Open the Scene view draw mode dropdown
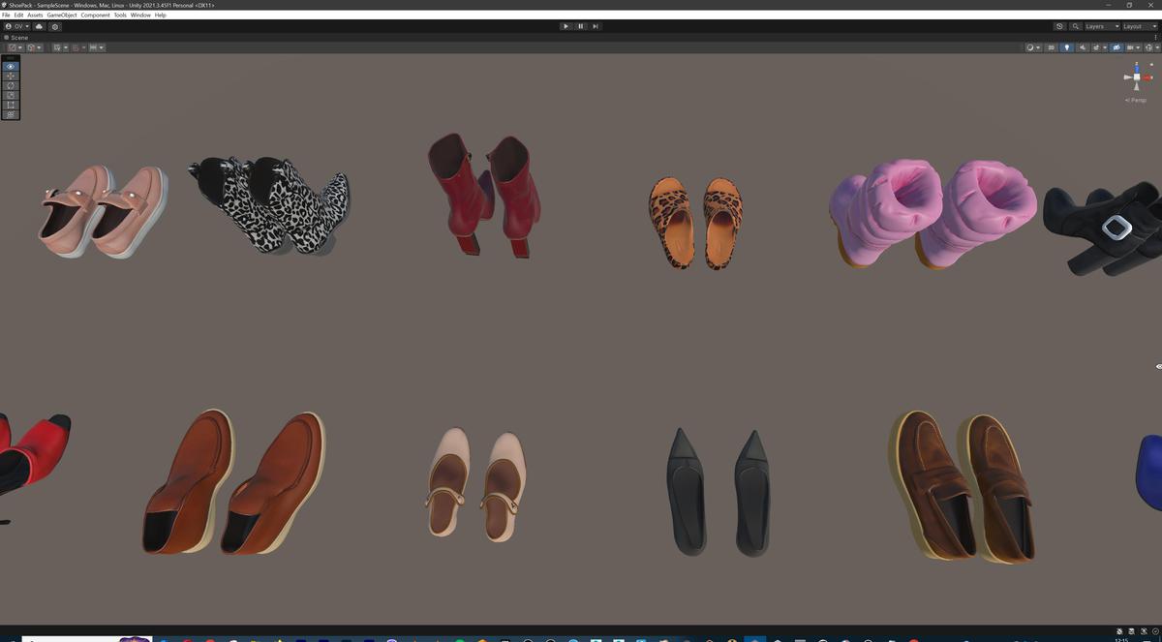 coord(1032,47)
